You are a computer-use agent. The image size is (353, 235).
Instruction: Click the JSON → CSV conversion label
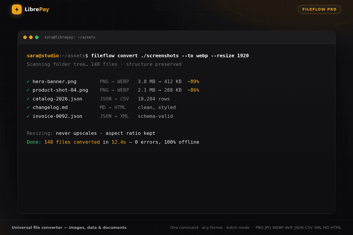pyautogui.click(x=114, y=99)
